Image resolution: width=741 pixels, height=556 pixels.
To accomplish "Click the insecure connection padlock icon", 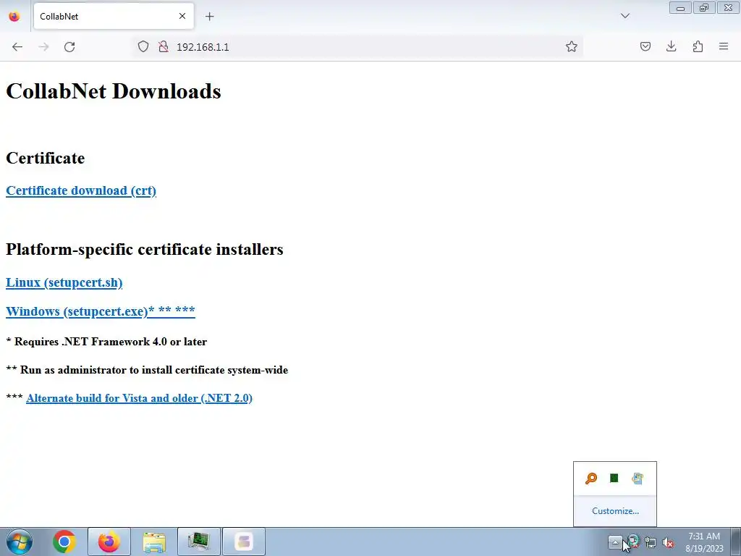I will point(164,46).
